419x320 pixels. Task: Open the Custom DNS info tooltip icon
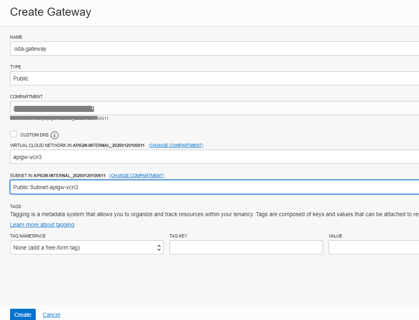(x=55, y=134)
